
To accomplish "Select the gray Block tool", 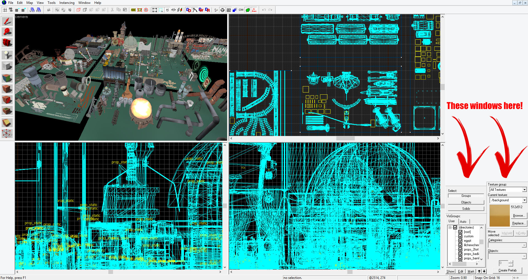I will (7, 66).
